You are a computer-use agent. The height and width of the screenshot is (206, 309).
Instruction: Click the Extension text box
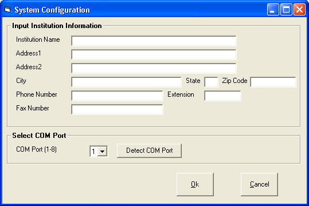click(x=222, y=96)
